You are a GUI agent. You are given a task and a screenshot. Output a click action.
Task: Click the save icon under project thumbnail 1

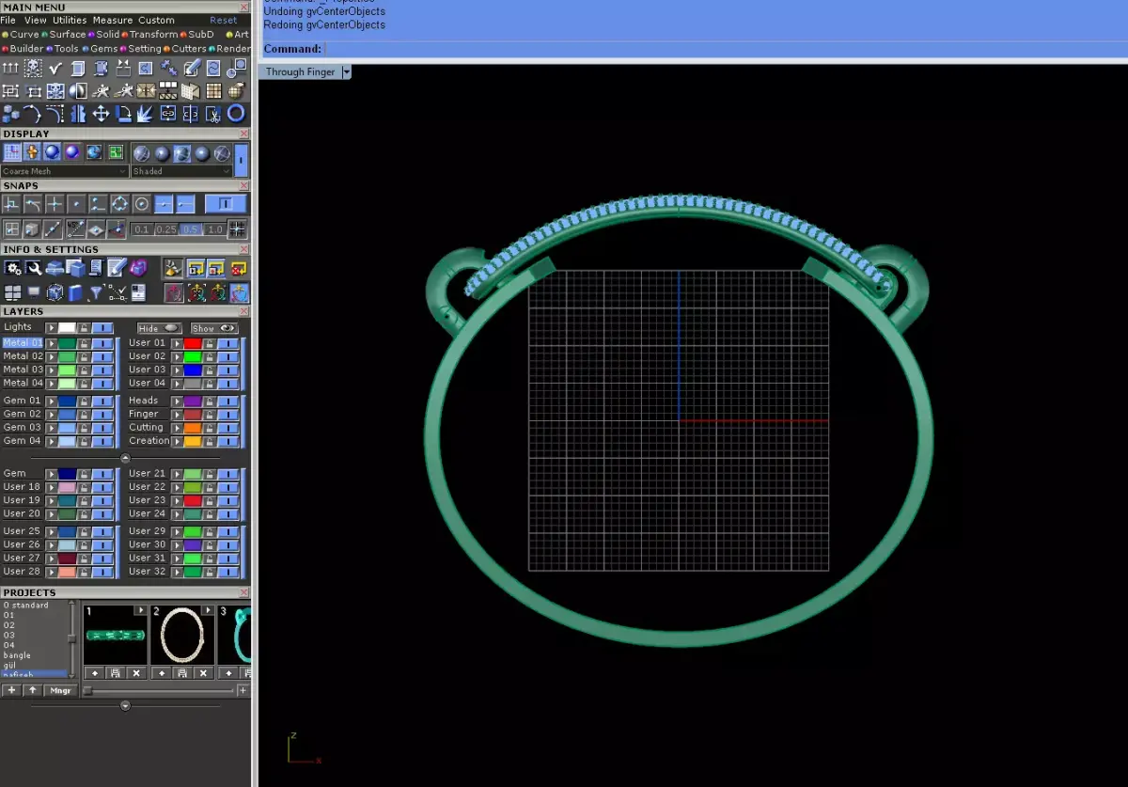coord(115,673)
